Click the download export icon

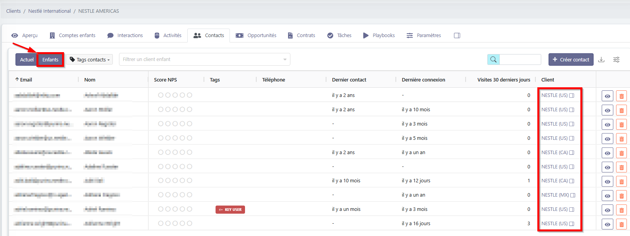pyautogui.click(x=601, y=59)
